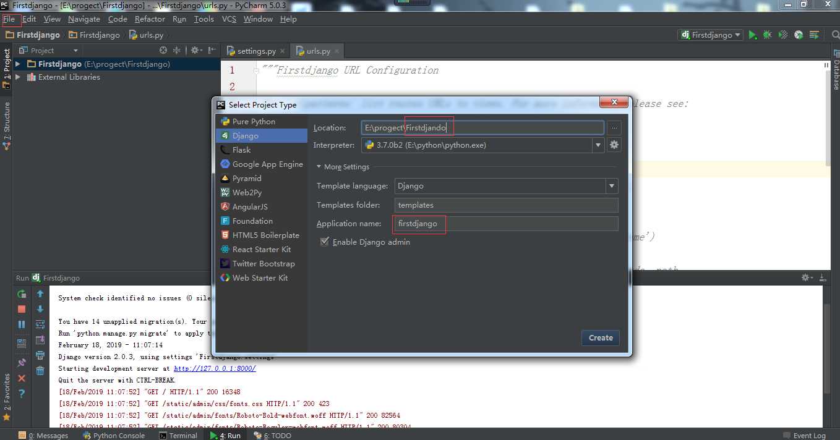This screenshot has height=440, width=840.
Task: Open the File menu
Action: click(x=9, y=19)
